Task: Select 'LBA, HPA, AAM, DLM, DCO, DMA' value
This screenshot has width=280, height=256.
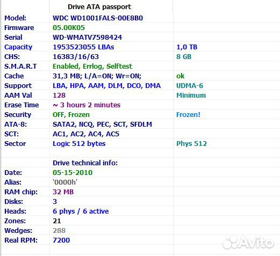Action: click(x=106, y=86)
